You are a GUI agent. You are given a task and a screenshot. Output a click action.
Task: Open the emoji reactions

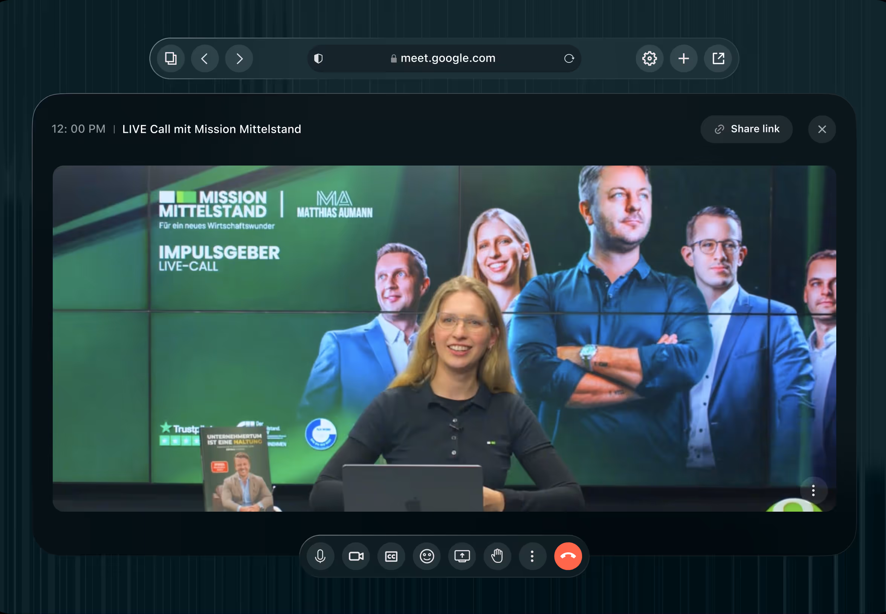tap(427, 556)
